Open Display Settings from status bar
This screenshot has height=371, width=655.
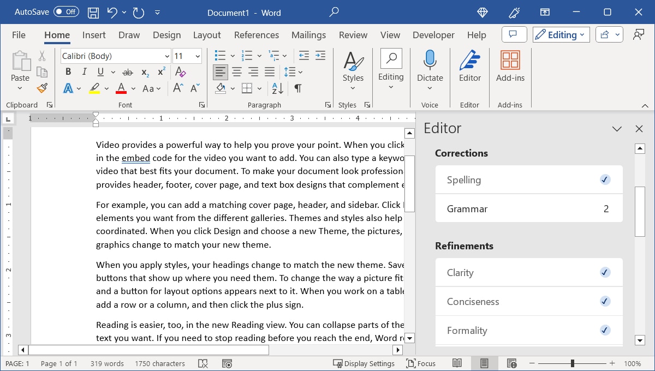pos(365,363)
